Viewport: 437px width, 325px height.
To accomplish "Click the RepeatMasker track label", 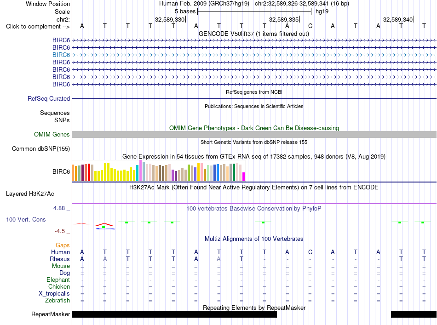I will click(x=51, y=314).
